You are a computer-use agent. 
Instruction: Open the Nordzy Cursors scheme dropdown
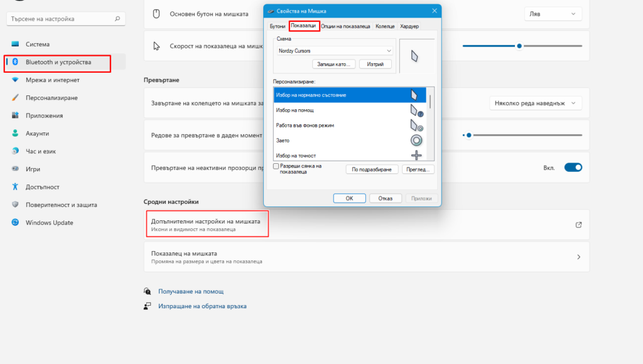click(x=335, y=51)
